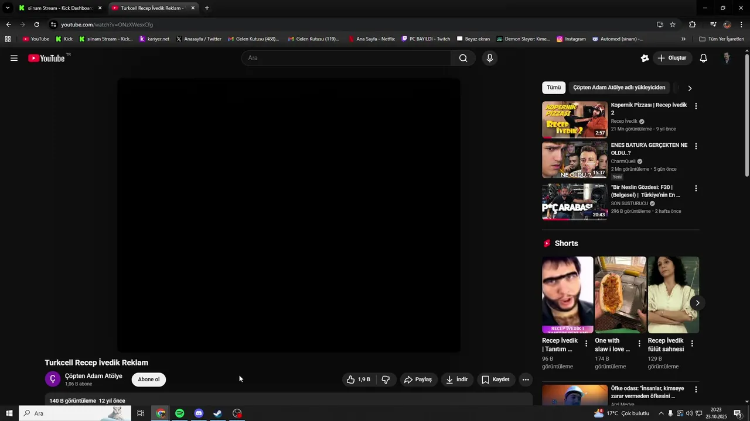The height and width of the screenshot is (421, 750).
Task: Open Çöpten Adam Atölye channel avatar
Action: pyautogui.click(x=53, y=379)
